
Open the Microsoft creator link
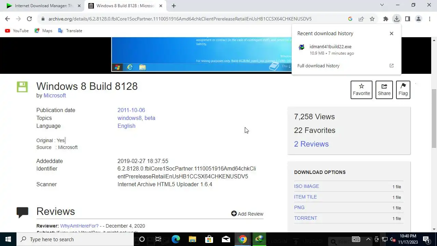click(55, 96)
